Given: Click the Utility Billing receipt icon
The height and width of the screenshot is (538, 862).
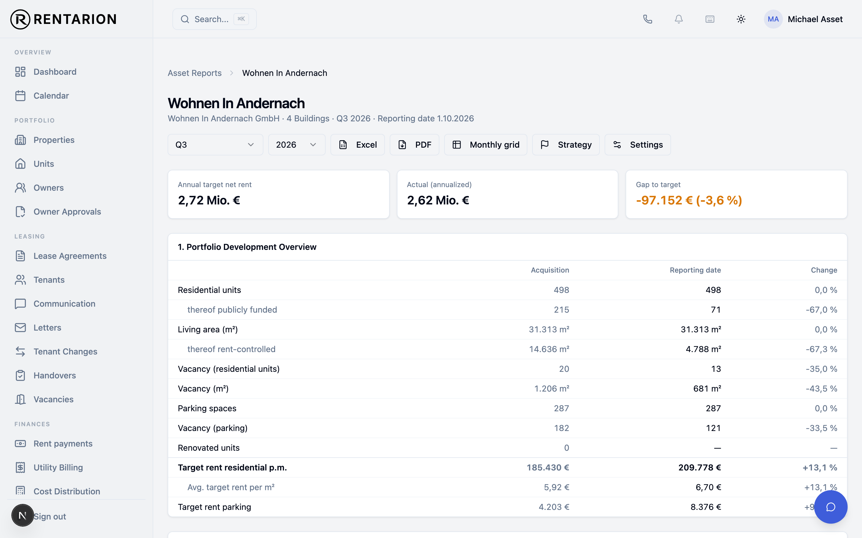Looking at the screenshot, I should (20, 467).
